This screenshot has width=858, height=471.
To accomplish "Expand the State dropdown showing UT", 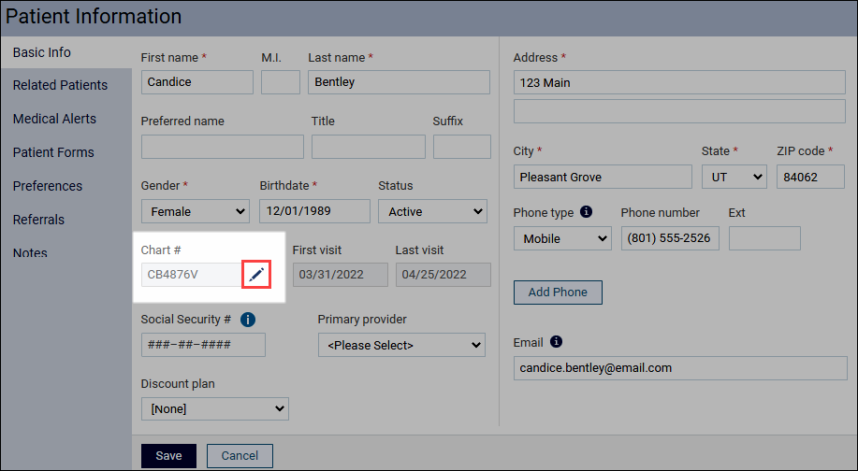I will [x=734, y=177].
